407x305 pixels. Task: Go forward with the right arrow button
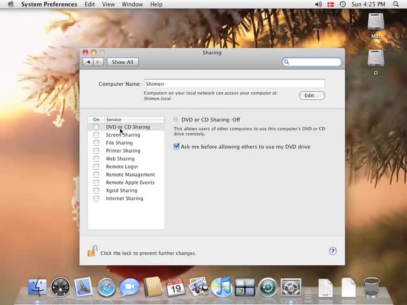pos(99,62)
